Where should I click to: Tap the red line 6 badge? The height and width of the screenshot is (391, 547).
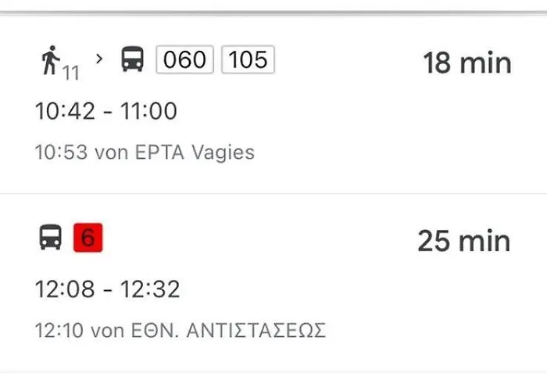coord(88,238)
